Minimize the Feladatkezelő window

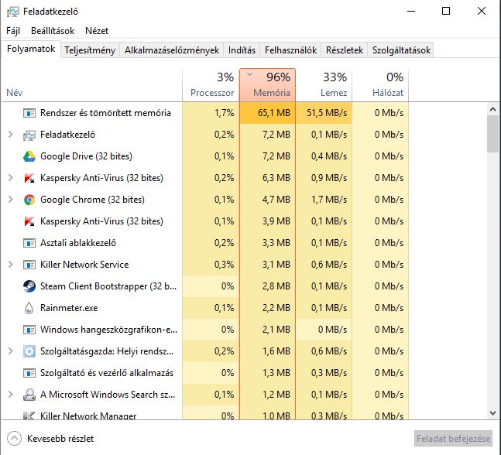coord(411,11)
